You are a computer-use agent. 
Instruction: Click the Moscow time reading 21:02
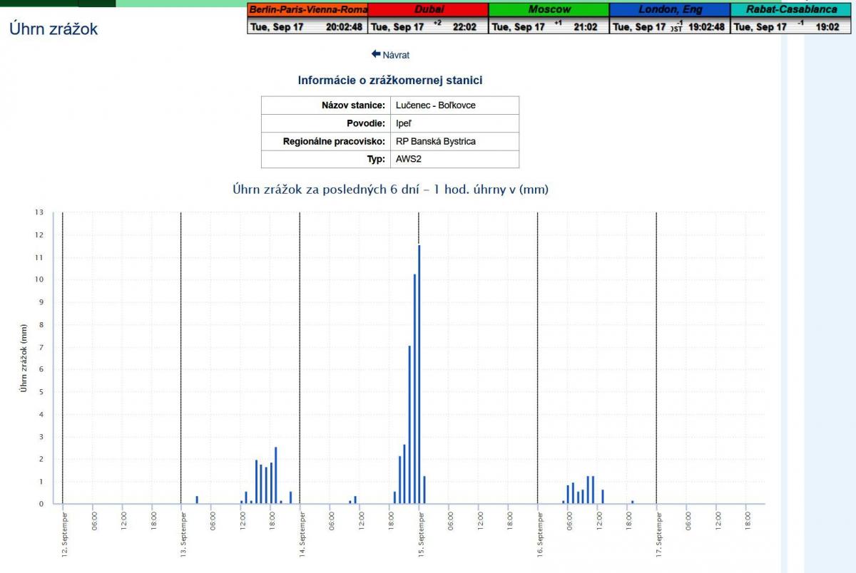click(586, 27)
